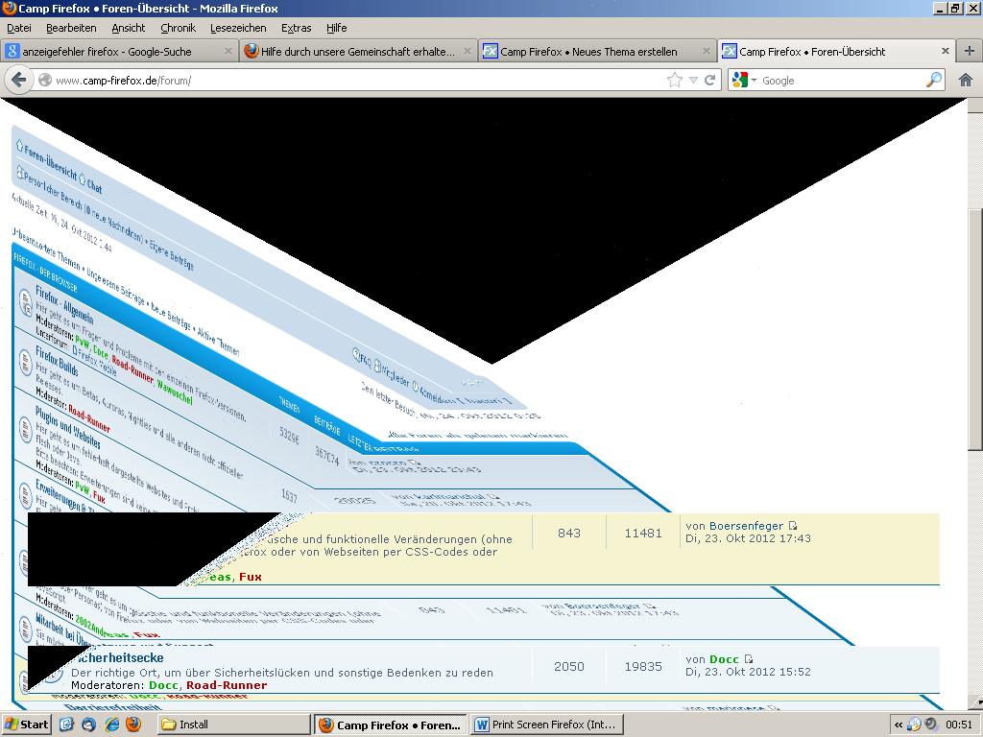Click the scrollbar up arrow
This screenshot has height=737, width=983.
click(x=975, y=105)
